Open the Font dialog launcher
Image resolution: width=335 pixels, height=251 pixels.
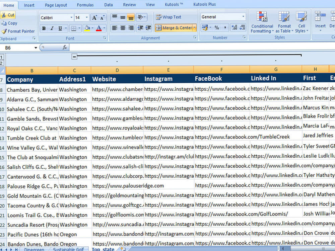point(105,38)
